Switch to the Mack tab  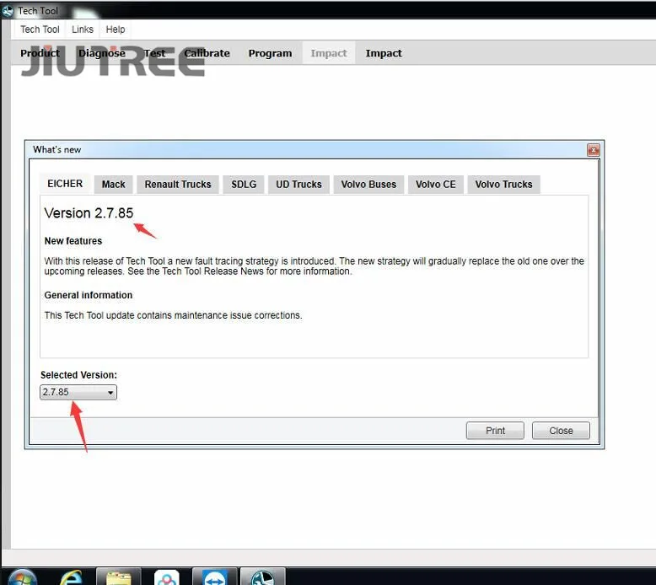(x=113, y=185)
